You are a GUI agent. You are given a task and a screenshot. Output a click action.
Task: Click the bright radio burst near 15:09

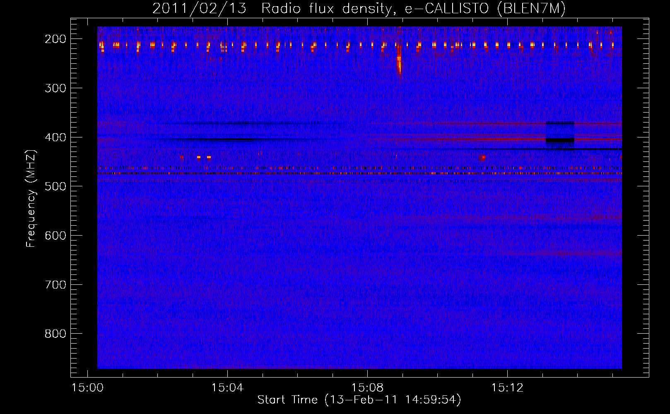(x=399, y=60)
